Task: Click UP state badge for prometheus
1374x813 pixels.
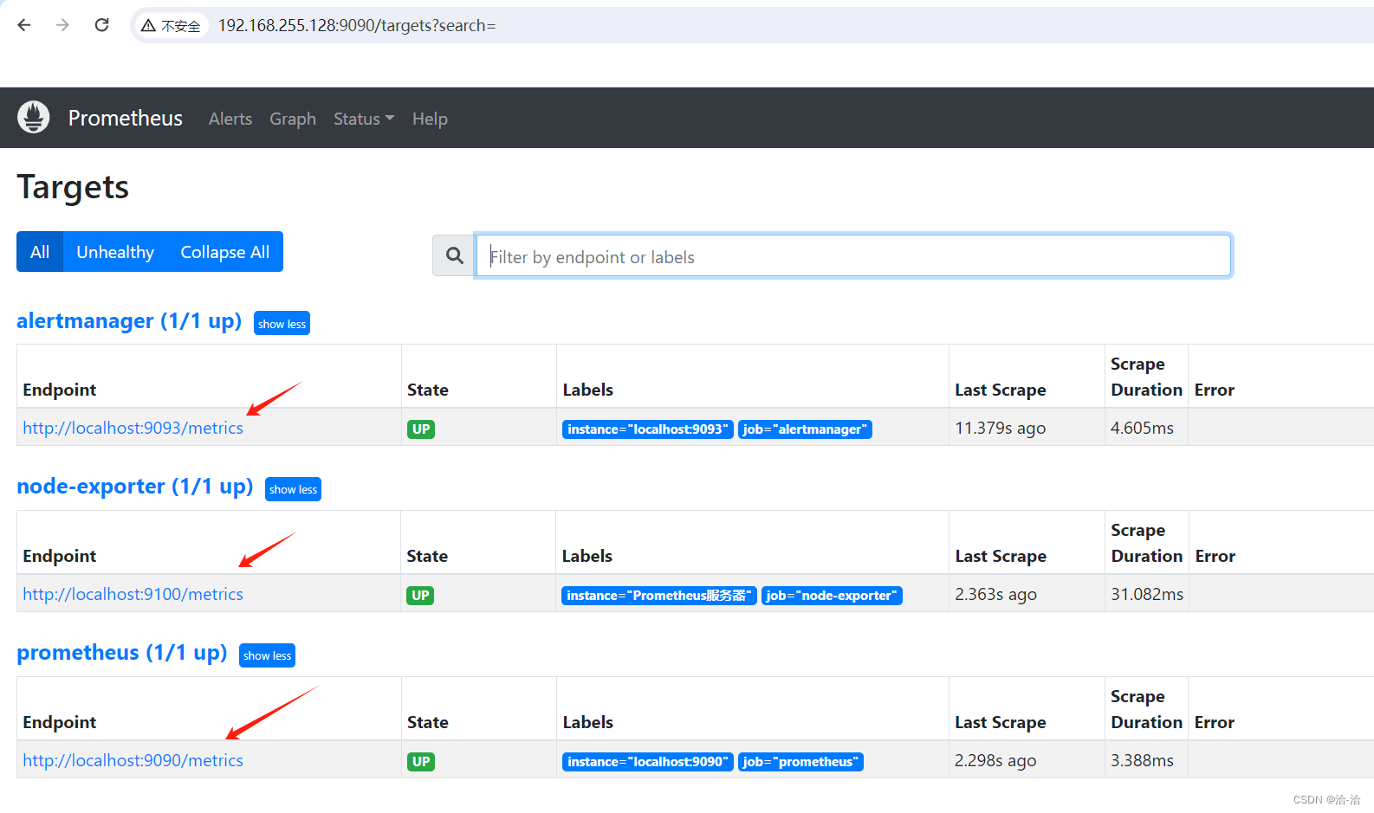Action: [x=421, y=761]
